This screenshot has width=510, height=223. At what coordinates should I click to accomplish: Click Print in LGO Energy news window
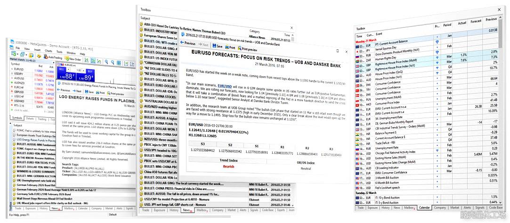[100, 93]
